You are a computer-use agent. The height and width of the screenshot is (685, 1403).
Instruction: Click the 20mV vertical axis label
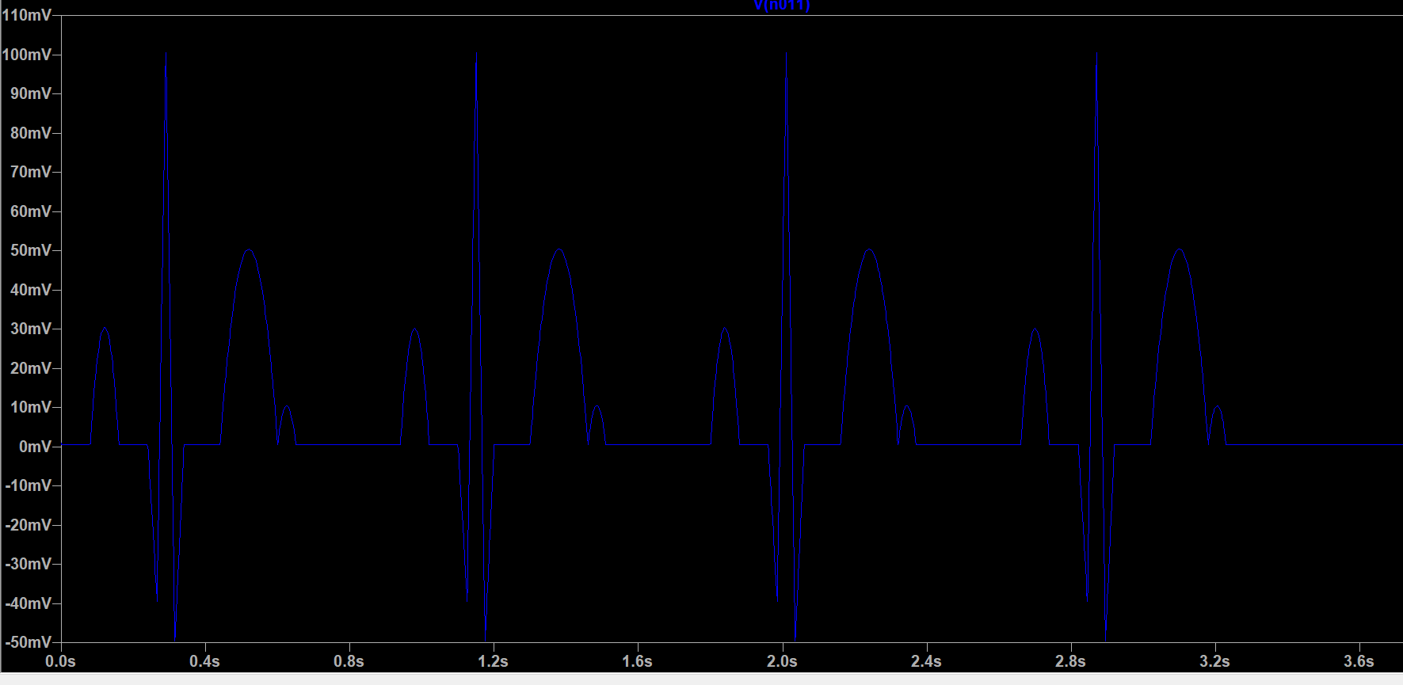click(x=31, y=368)
